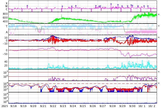
Task: Click the C flare class axis label
Action: tap(6, 9)
